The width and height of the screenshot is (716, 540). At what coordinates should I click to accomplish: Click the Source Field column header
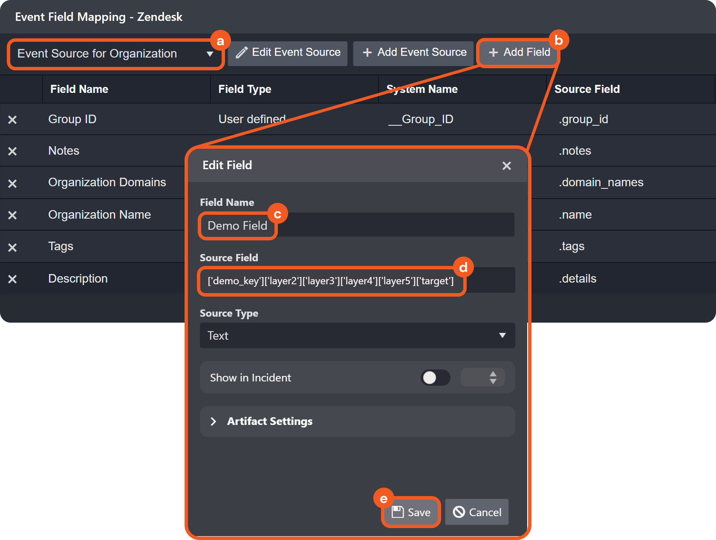point(587,89)
